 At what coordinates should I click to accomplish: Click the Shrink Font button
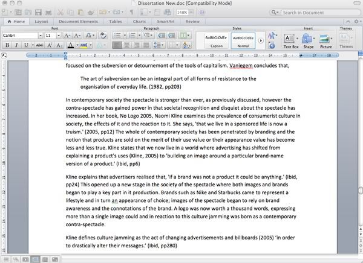click(77, 36)
